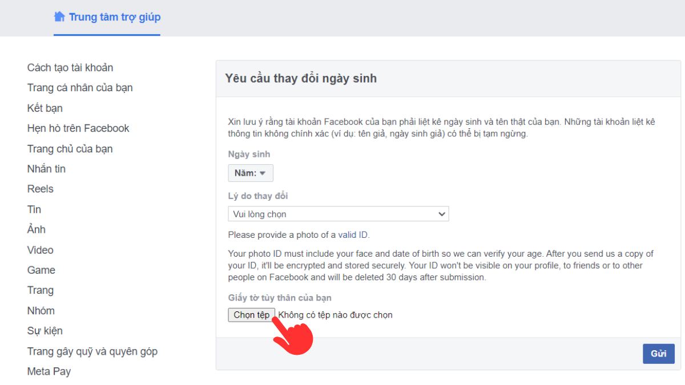Open Hẹn hò trên Facebook topic
The width and height of the screenshot is (685, 385).
click(78, 128)
